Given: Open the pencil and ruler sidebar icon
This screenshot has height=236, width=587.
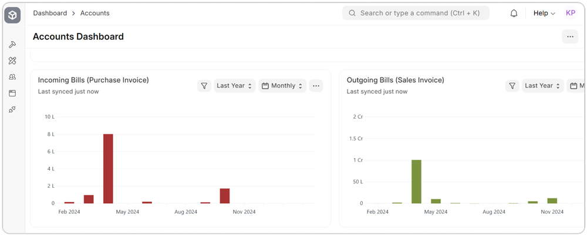Looking at the screenshot, I should [12, 60].
